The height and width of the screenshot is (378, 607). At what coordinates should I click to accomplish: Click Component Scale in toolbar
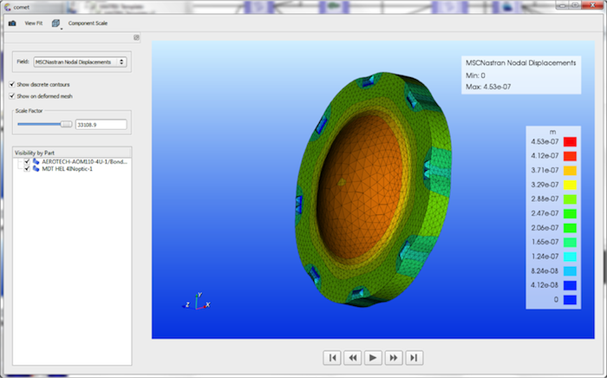point(88,23)
